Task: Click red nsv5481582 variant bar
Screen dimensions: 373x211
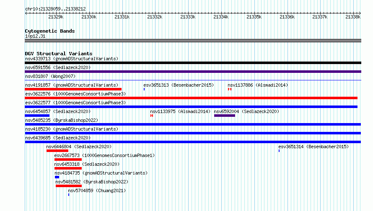Action: (68, 186)
